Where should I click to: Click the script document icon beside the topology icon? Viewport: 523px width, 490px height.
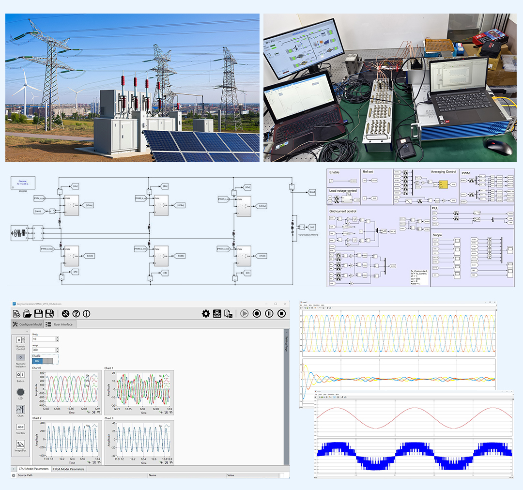(228, 314)
